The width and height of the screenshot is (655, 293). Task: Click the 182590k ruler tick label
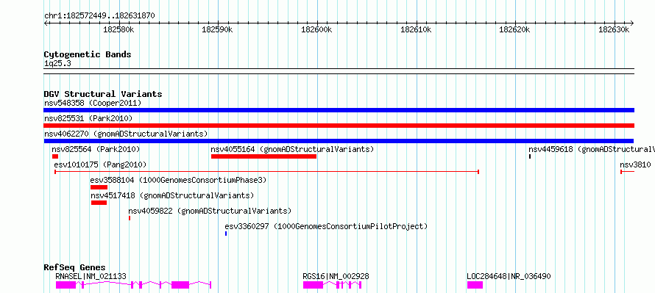[218, 29]
